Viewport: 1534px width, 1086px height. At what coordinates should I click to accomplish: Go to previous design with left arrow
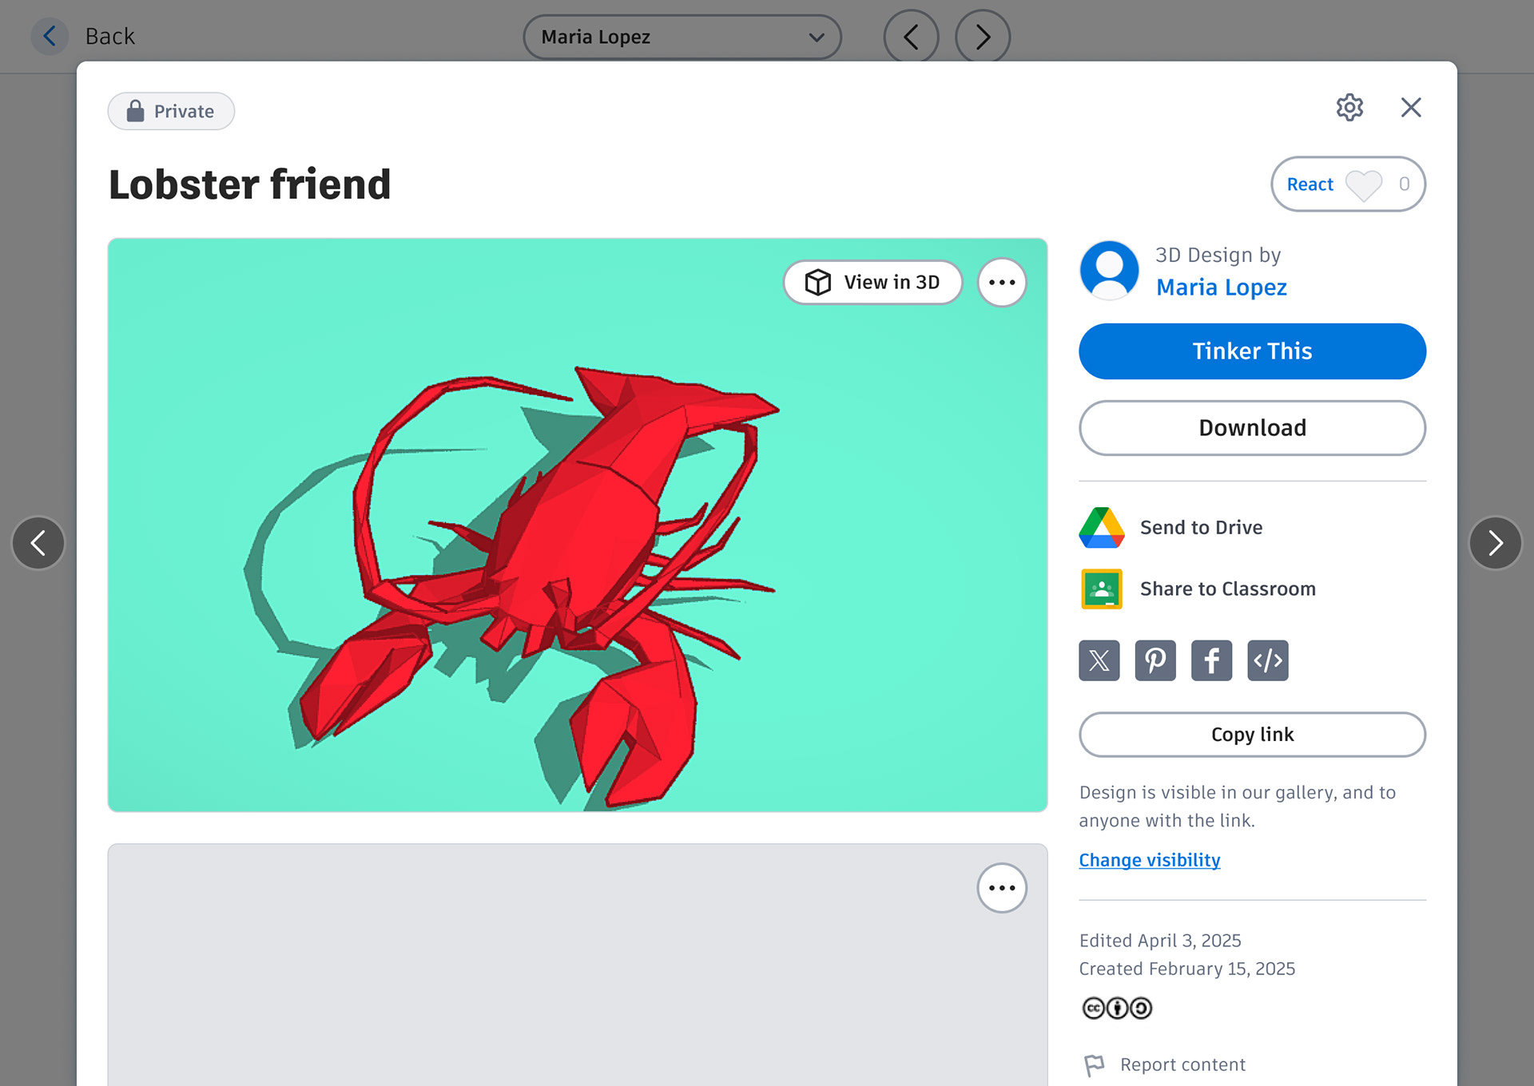(38, 543)
